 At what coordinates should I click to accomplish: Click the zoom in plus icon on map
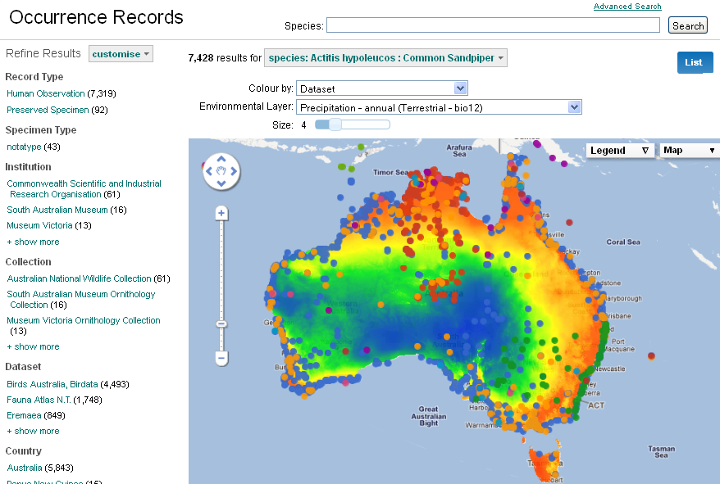[x=221, y=212]
